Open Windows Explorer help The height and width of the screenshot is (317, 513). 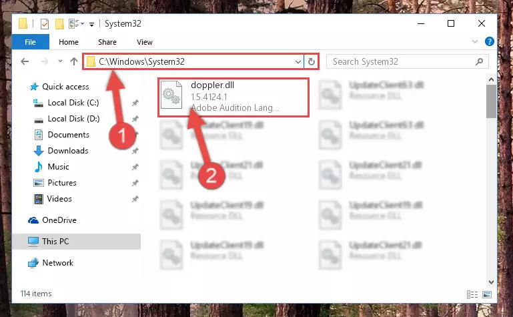coord(490,41)
